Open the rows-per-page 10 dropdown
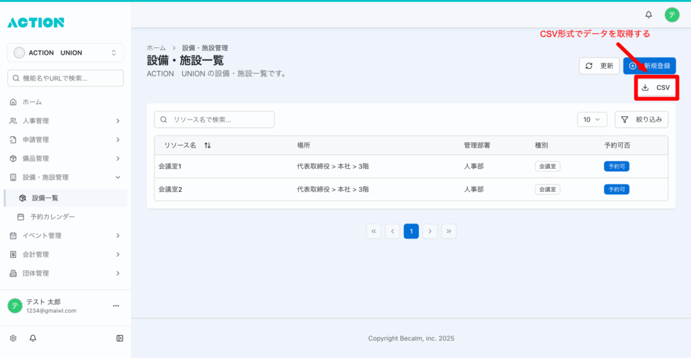Image resolution: width=691 pixels, height=358 pixels. coord(592,120)
